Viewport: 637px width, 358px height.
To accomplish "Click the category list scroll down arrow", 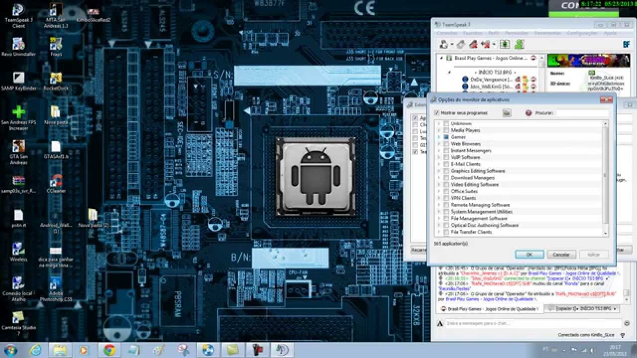I will pyautogui.click(x=606, y=233).
